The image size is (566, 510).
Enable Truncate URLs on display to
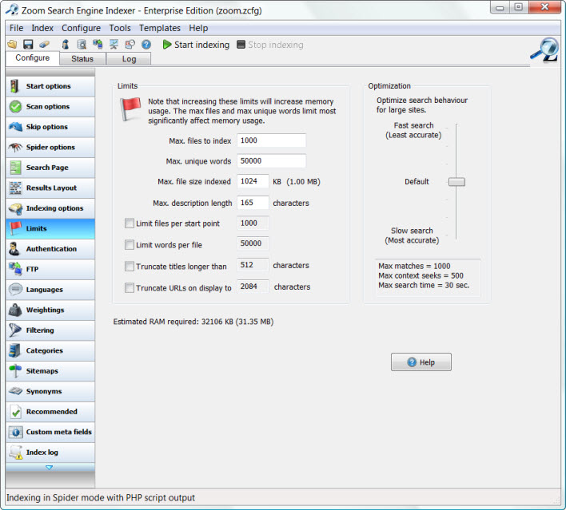(130, 287)
